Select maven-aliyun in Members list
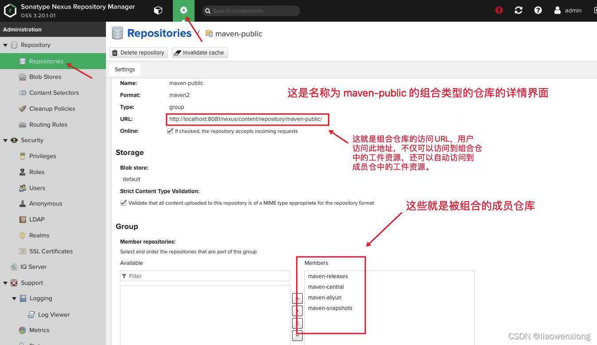The height and width of the screenshot is (345, 597). (x=324, y=298)
